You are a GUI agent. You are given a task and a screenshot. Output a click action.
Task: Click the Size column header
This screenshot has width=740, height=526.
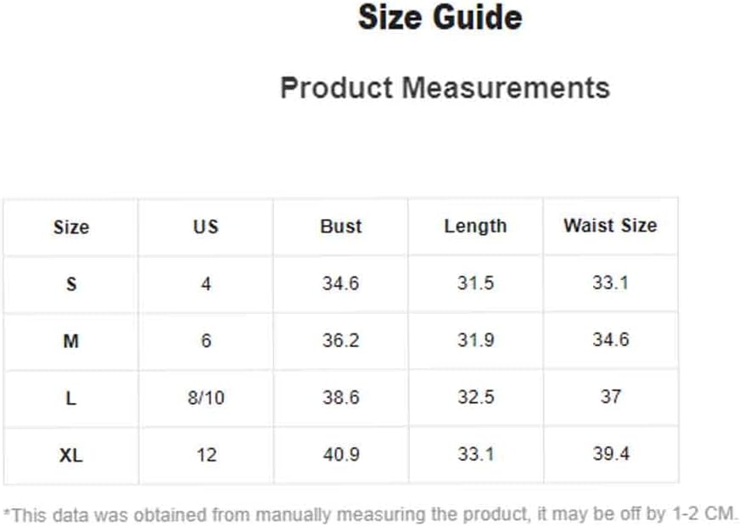70,227
